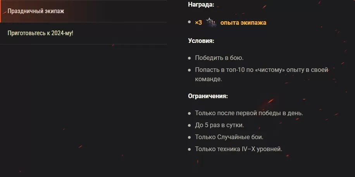Click the Ограничения heading
Viewport: 355px width, 177px height.
[x=208, y=96]
